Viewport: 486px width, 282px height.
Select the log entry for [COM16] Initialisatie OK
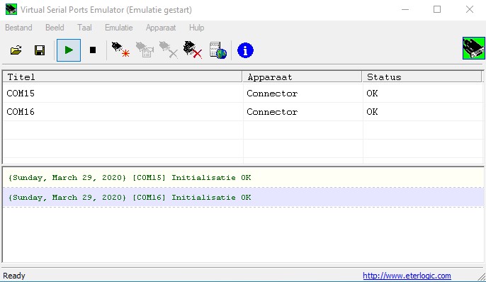(x=243, y=198)
